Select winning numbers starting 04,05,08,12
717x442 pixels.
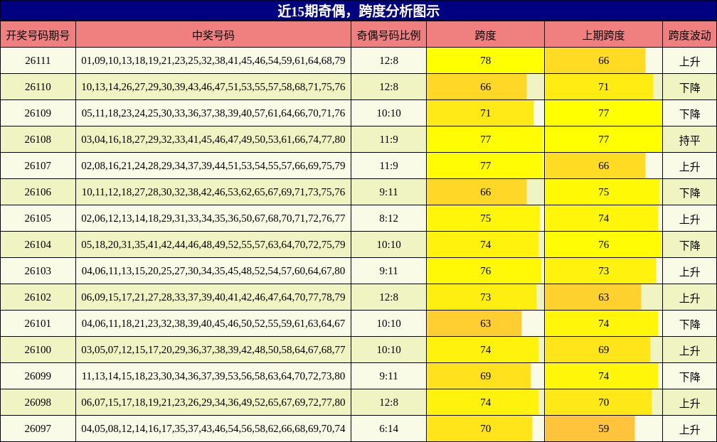(x=213, y=428)
